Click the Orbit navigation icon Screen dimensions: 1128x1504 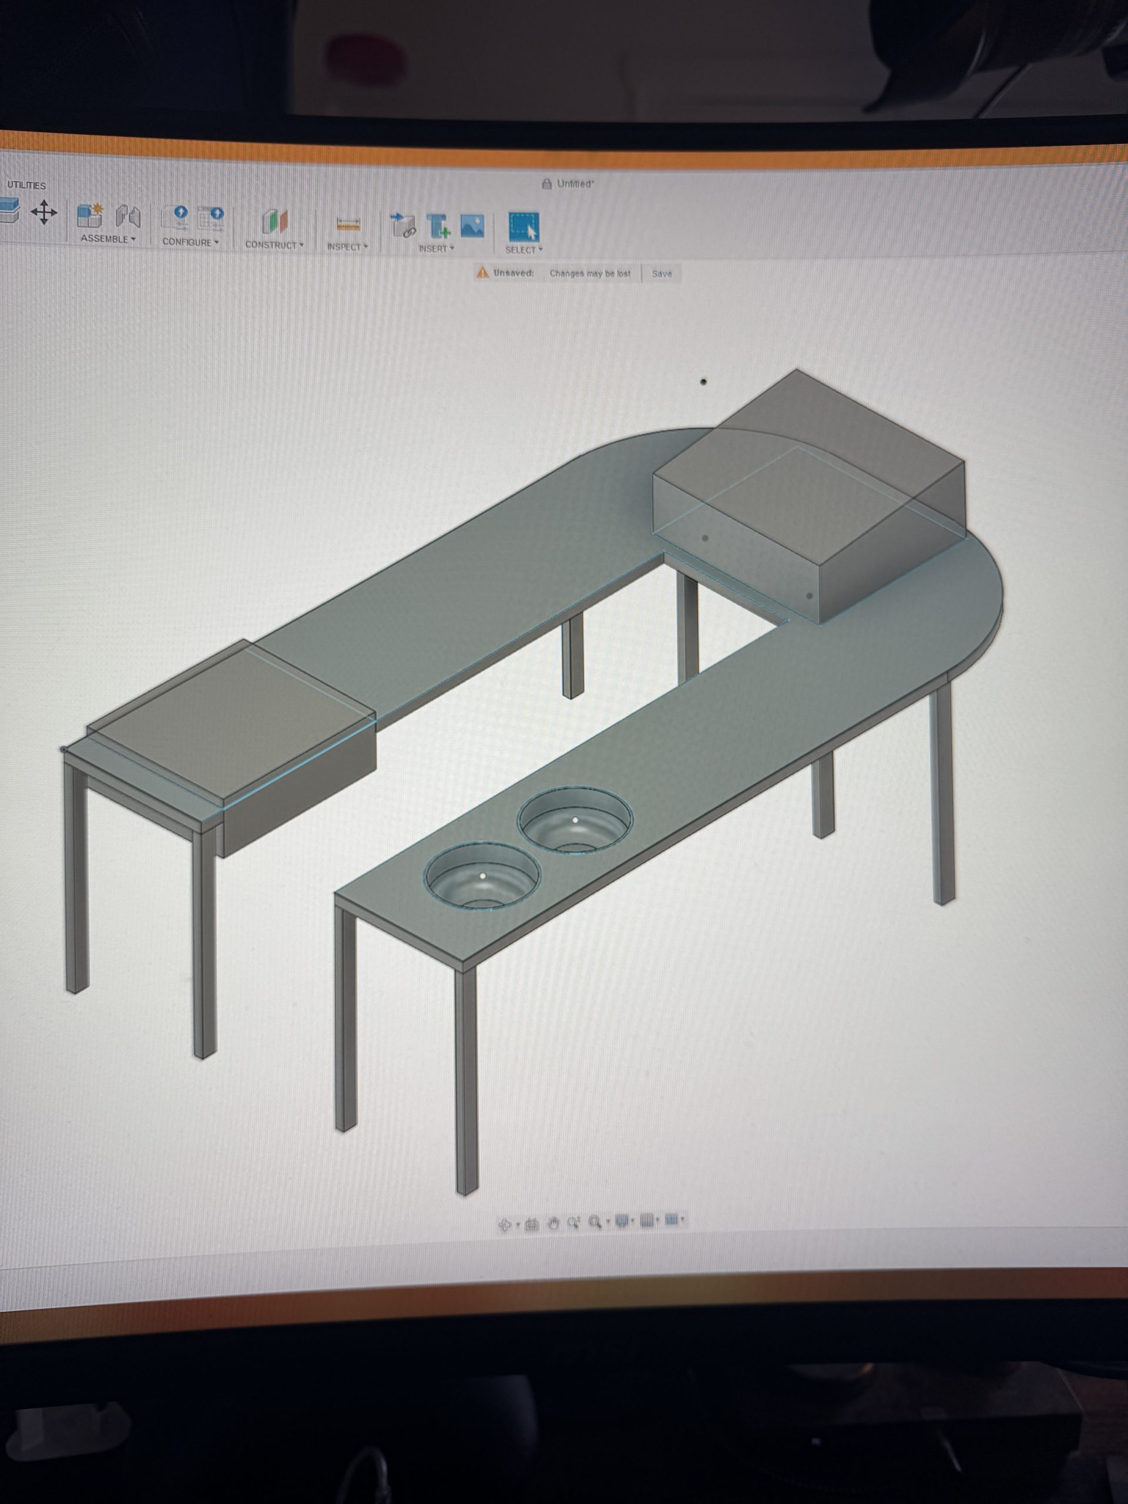click(505, 1224)
